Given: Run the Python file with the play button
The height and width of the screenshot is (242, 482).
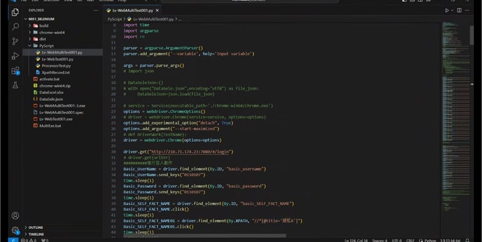Looking at the screenshot, I should [447, 11].
